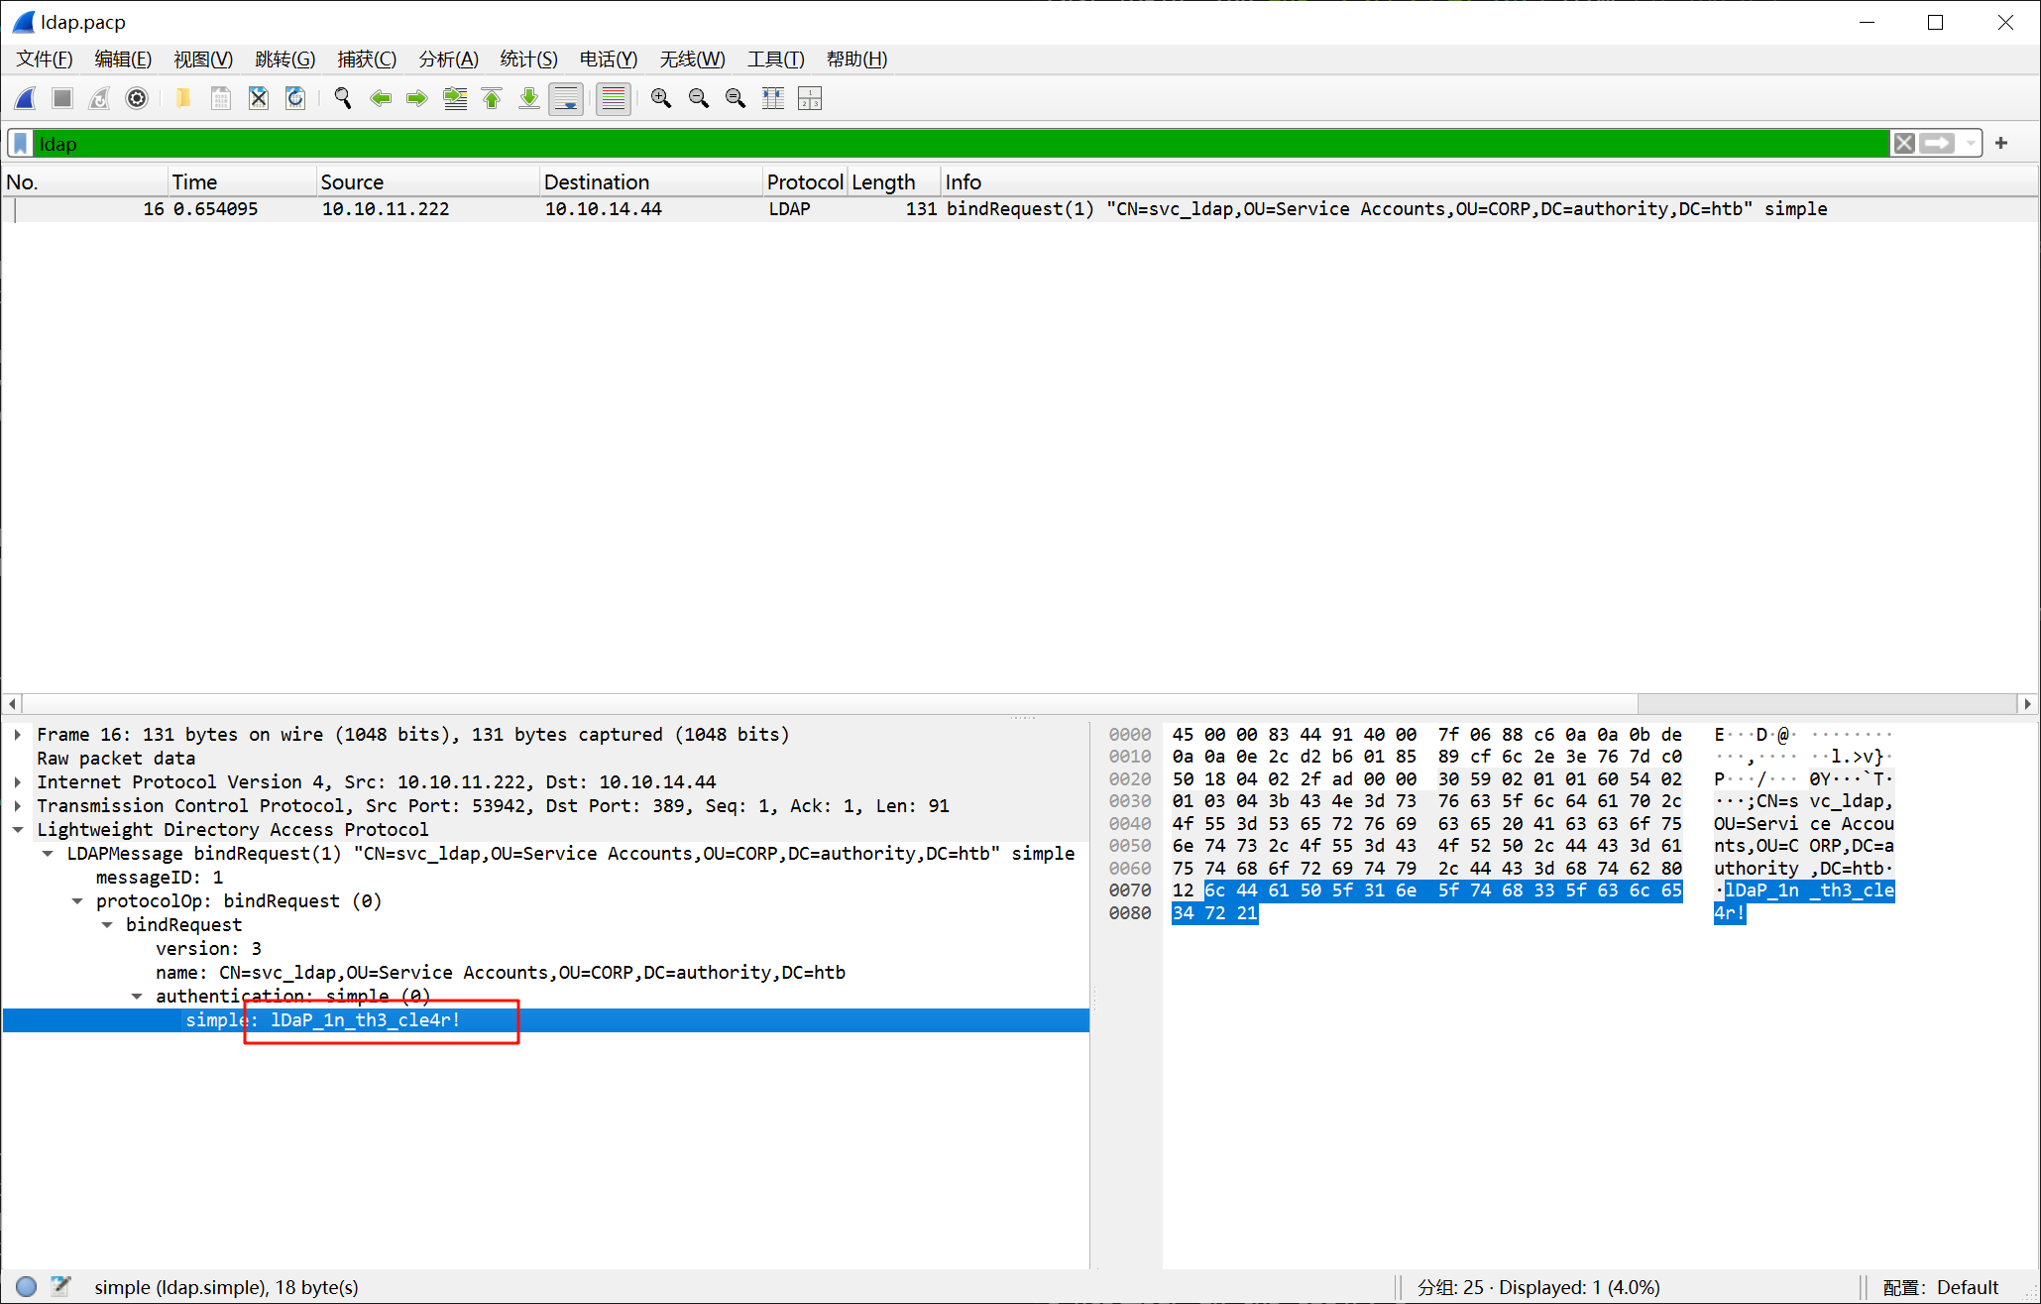Click reload capture file icon
Image resolution: width=2041 pixels, height=1304 pixels.
[295, 98]
